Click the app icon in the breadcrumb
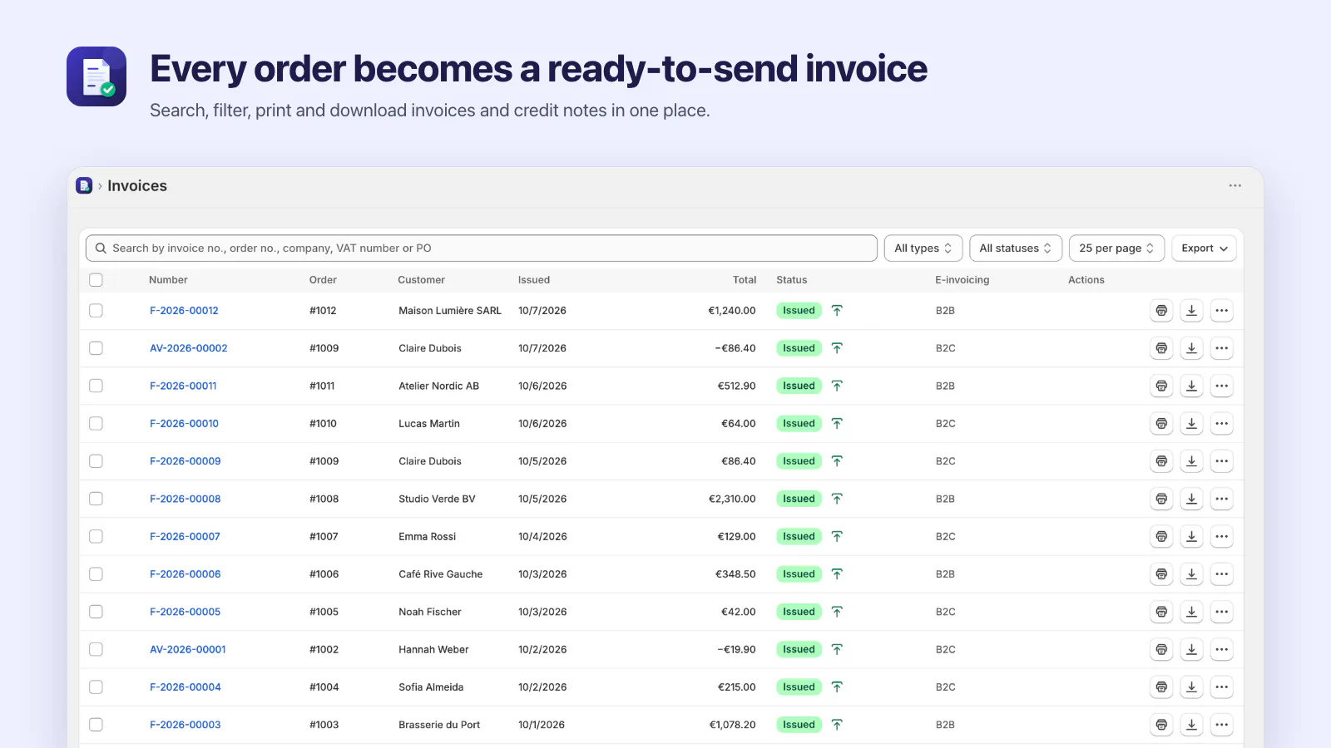The width and height of the screenshot is (1331, 748). 84,185
